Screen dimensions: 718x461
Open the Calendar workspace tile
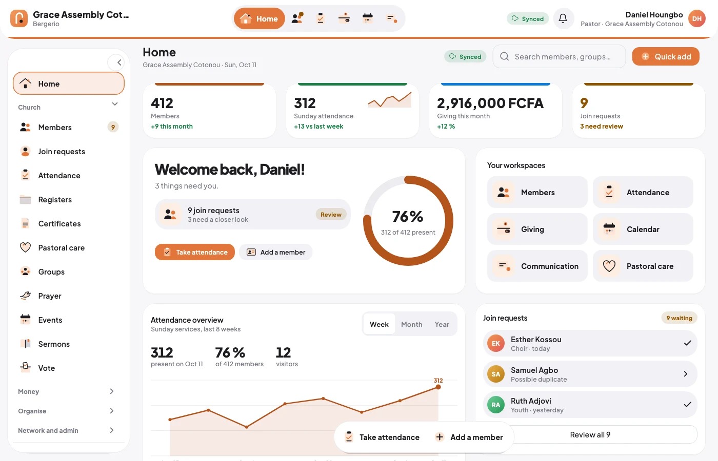[643, 229]
